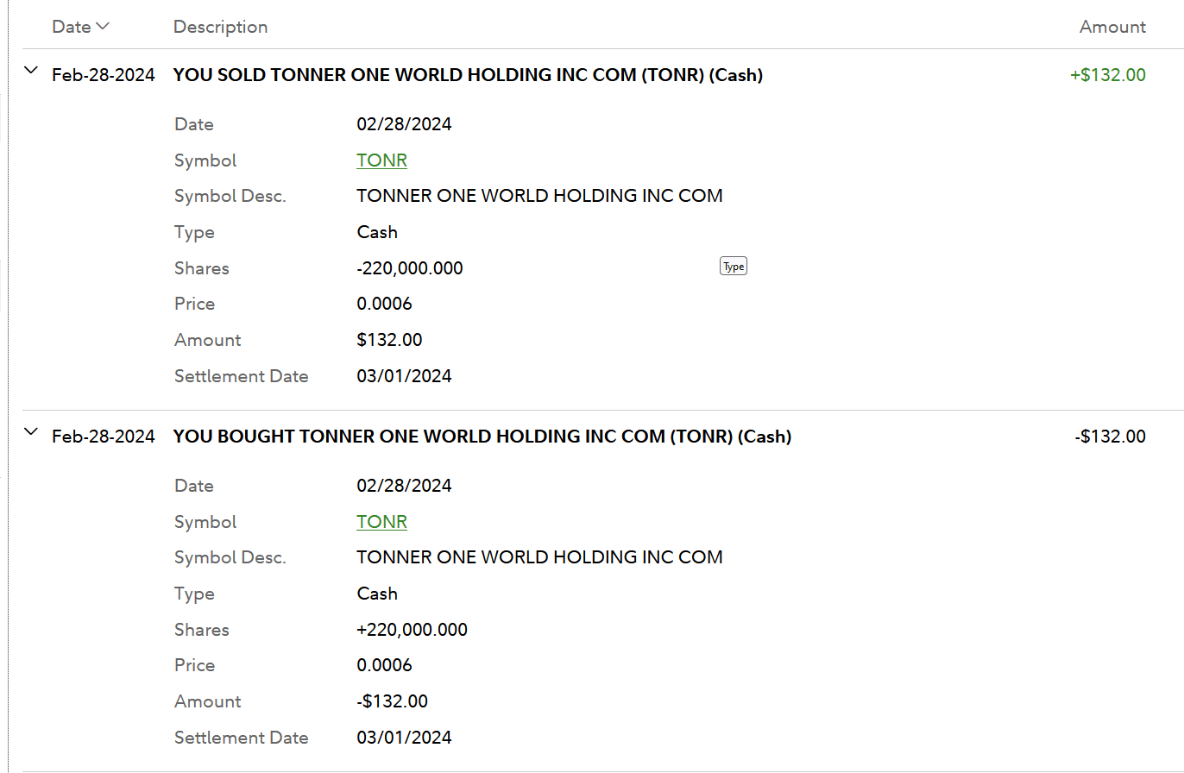1184x773 pixels.
Task: Select the YOU SOLD TONNER ONE WORLD title
Action: (468, 75)
